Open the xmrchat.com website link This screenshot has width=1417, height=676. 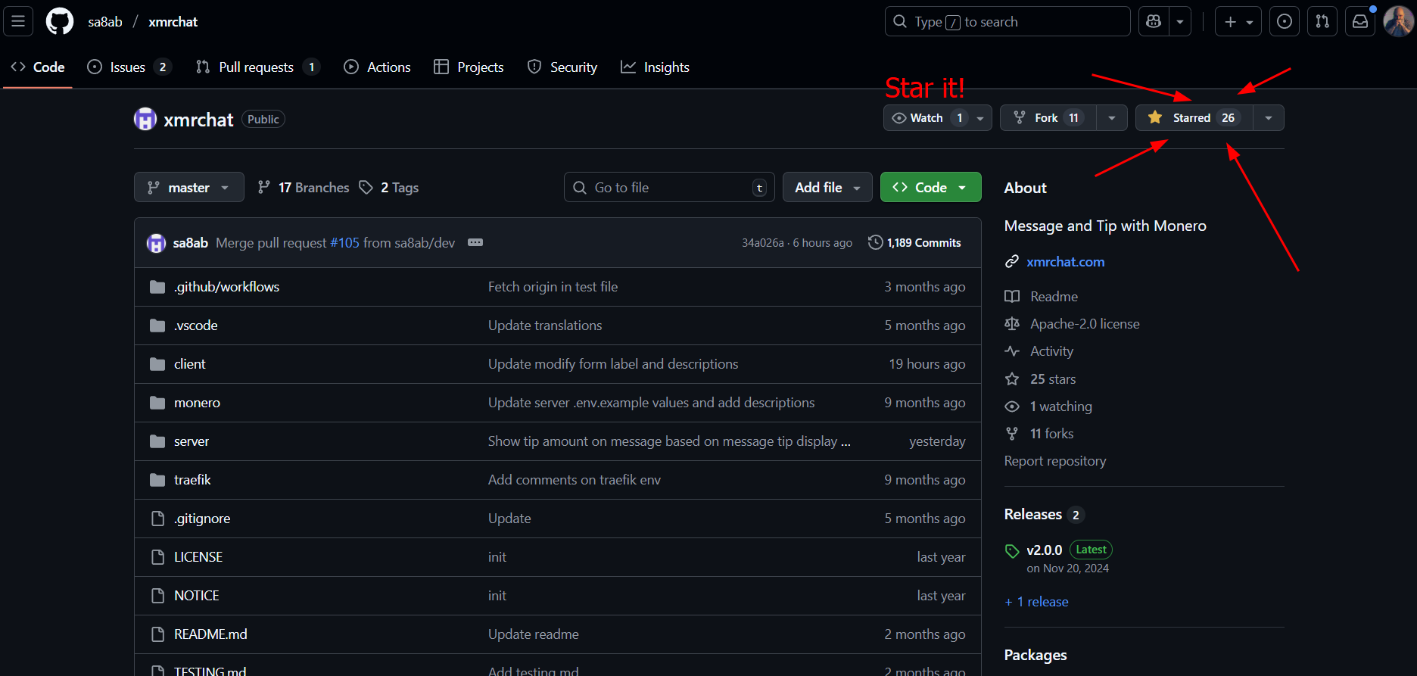(1065, 262)
